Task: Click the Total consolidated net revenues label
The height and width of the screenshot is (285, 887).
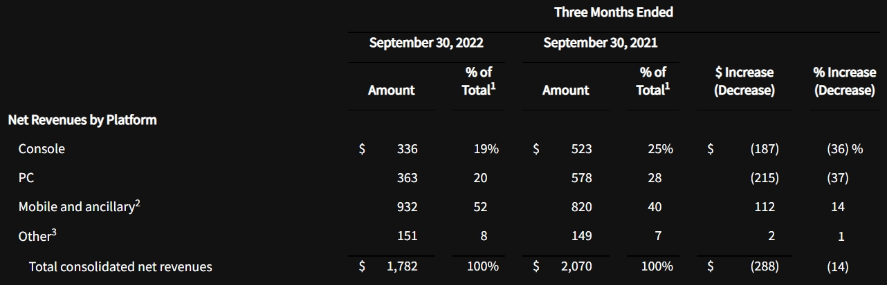Action: pyautogui.click(x=120, y=266)
